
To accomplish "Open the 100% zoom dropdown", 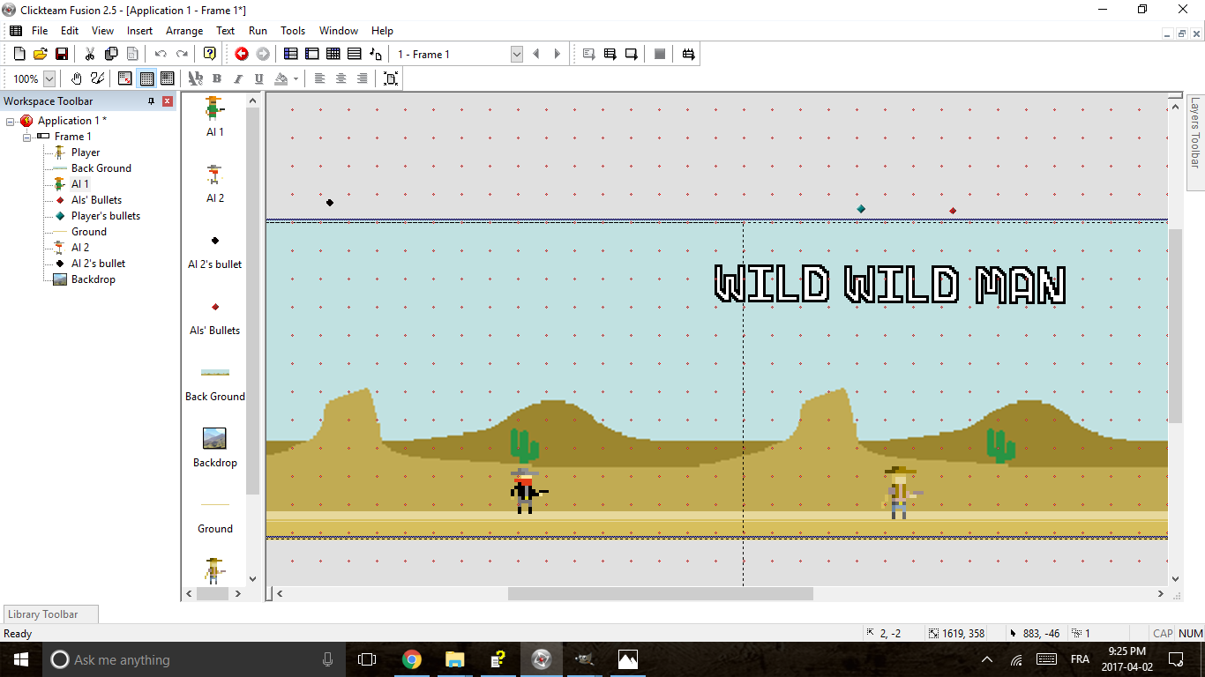I will coord(49,78).
